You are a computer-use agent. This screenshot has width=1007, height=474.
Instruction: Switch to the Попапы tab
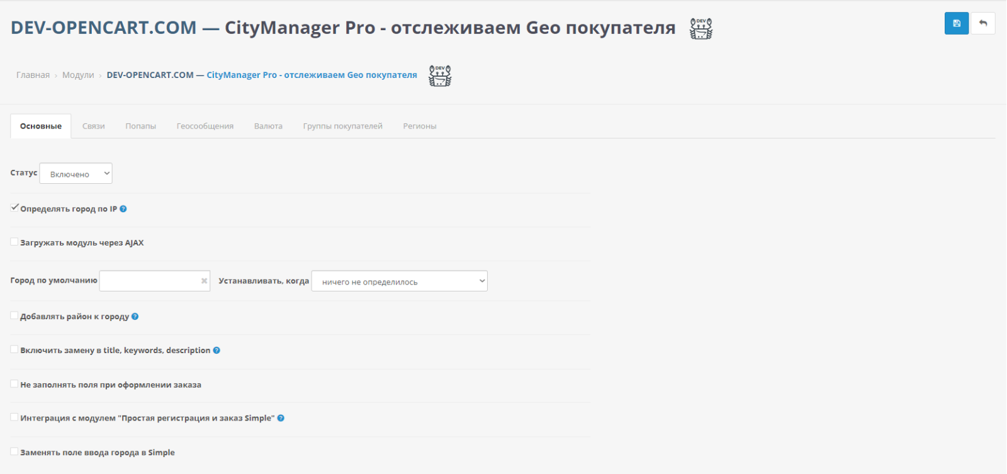140,126
